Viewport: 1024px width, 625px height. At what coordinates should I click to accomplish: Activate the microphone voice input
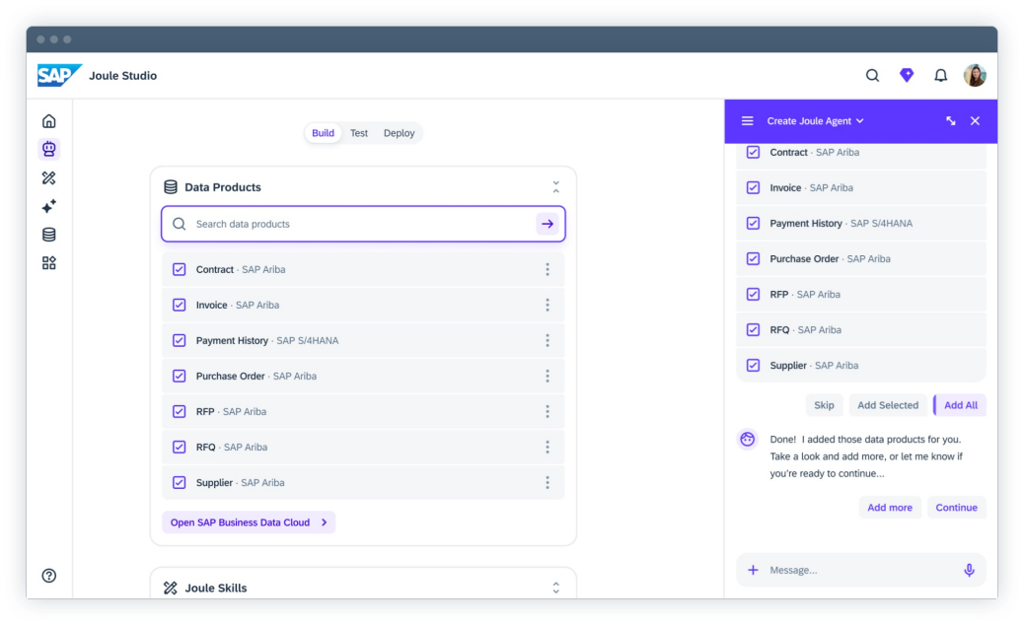coord(969,570)
